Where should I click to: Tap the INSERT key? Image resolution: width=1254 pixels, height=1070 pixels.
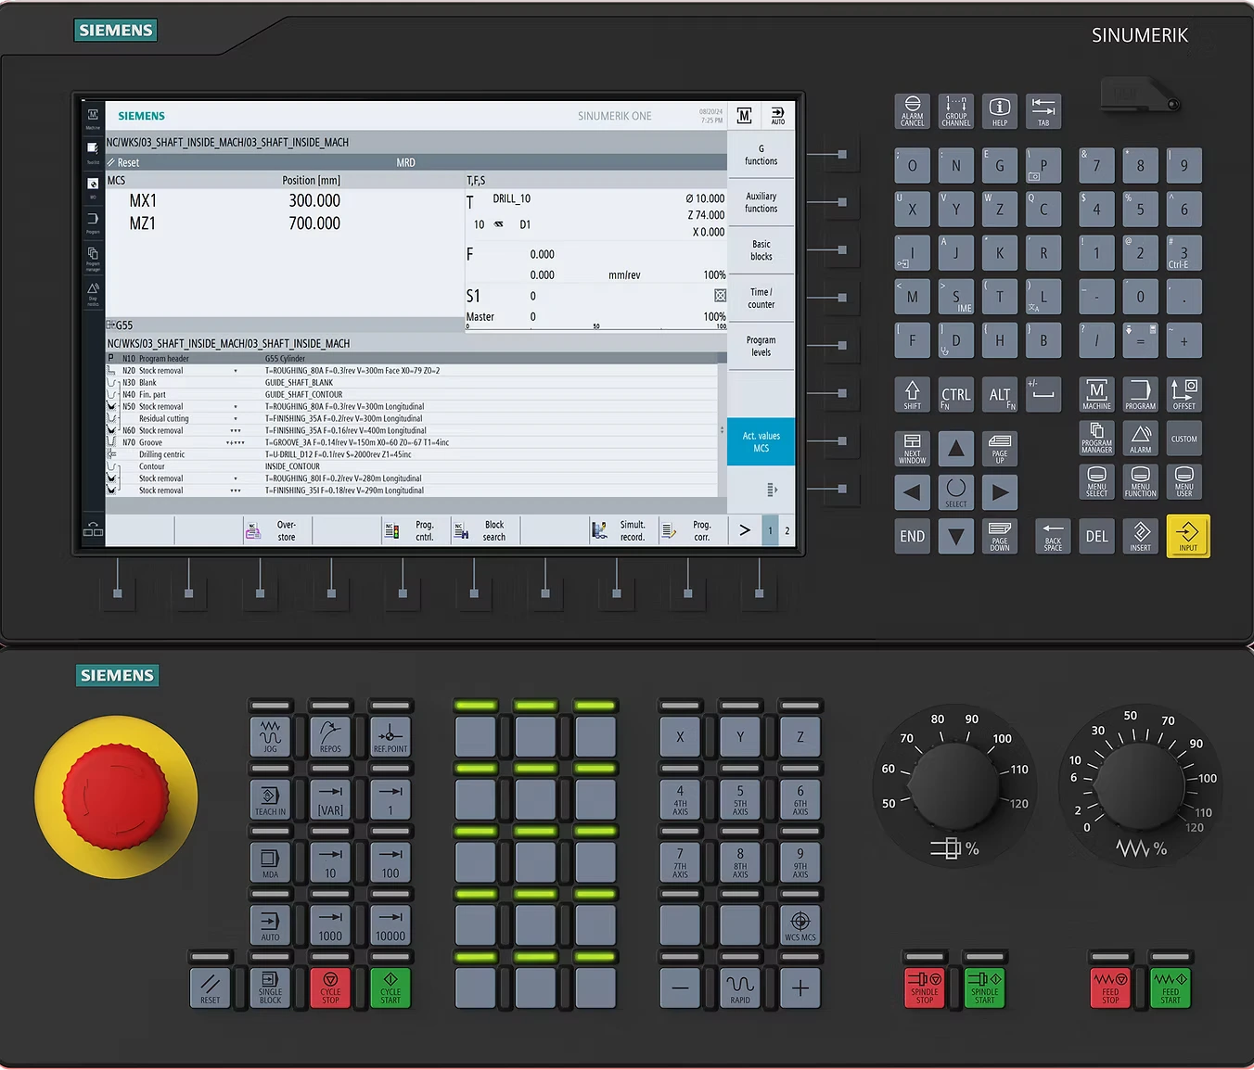point(1140,536)
